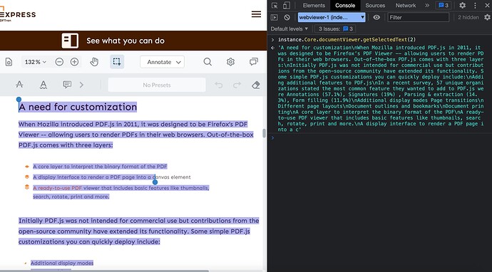Image resolution: width=492 pixels, height=272 pixels.
Task: Click the 2 hidden messages label
Action: click(x=468, y=17)
